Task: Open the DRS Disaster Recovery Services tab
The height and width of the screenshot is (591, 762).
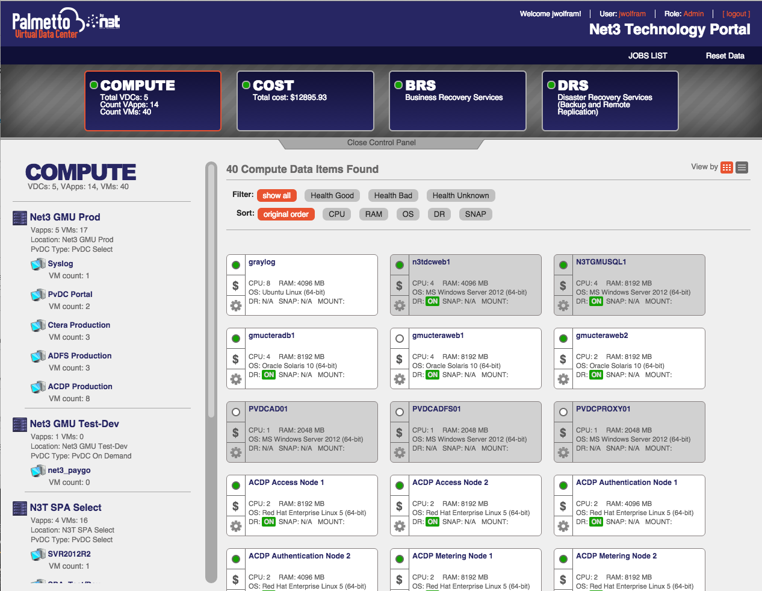Action: [x=610, y=101]
